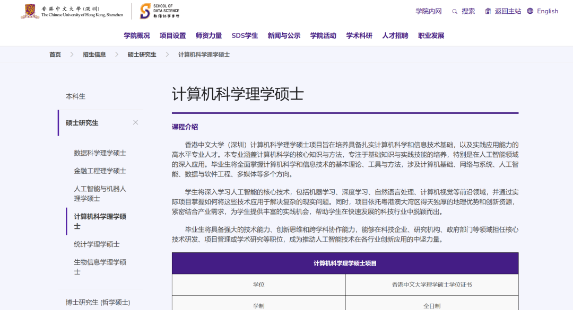573x310 pixels.
Task: Click the CUHK Shenzhen university crest logo
Action: point(30,12)
